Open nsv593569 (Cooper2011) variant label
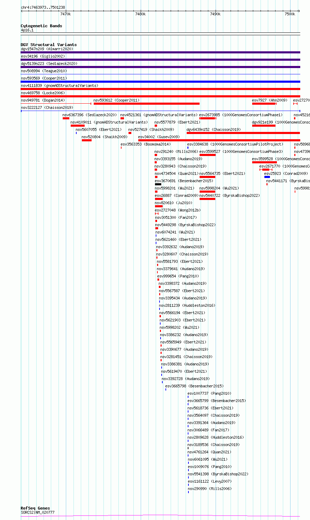The image size is (310, 520). [x=44, y=78]
